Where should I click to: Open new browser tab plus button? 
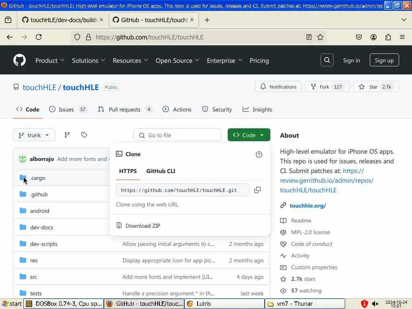pos(207,20)
